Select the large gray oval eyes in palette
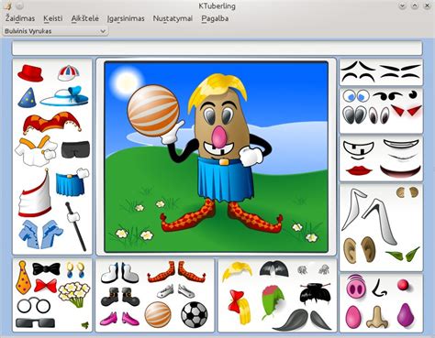The width and height of the screenshot is (435, 338). click(x=354, y=114)
